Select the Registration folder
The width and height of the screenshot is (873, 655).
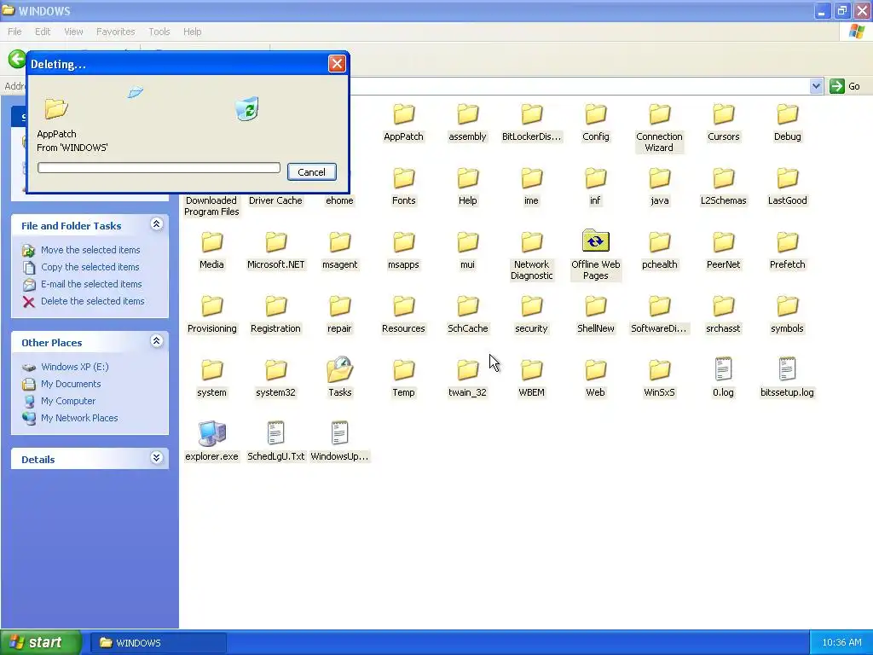275,316
